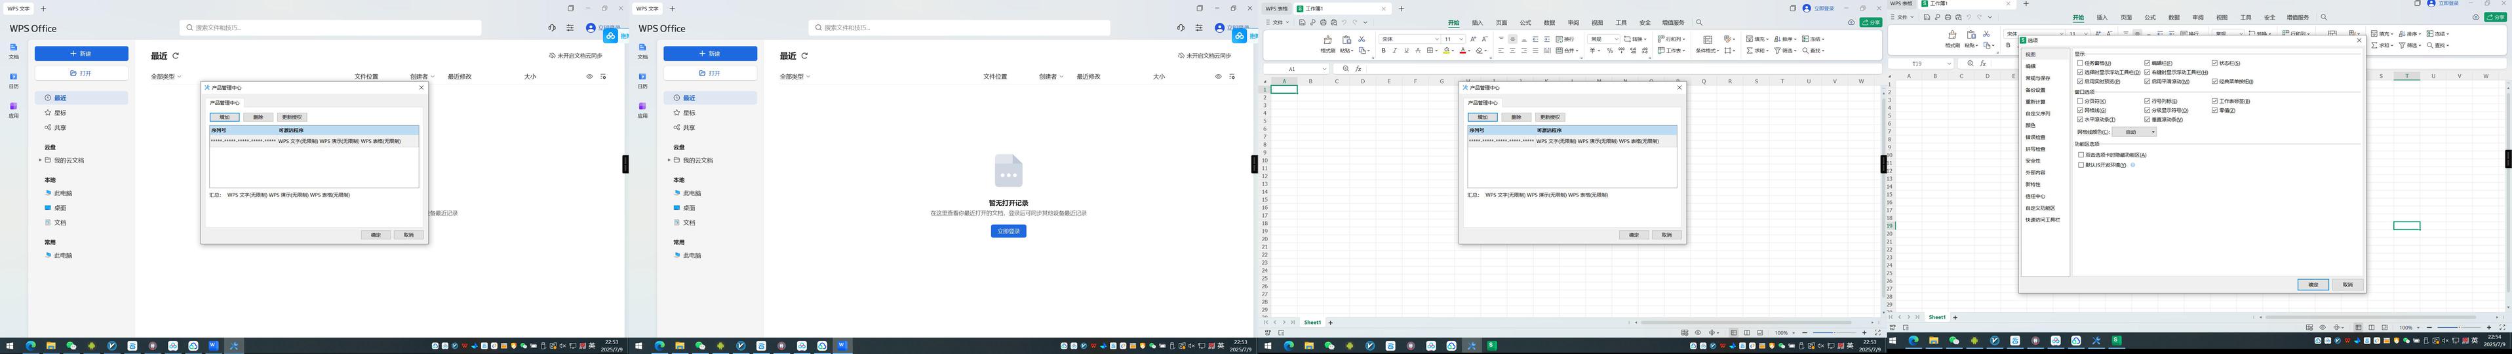
Task: Apply Underline from the spreadsheet ribbon
Action: click(1405, 50)
